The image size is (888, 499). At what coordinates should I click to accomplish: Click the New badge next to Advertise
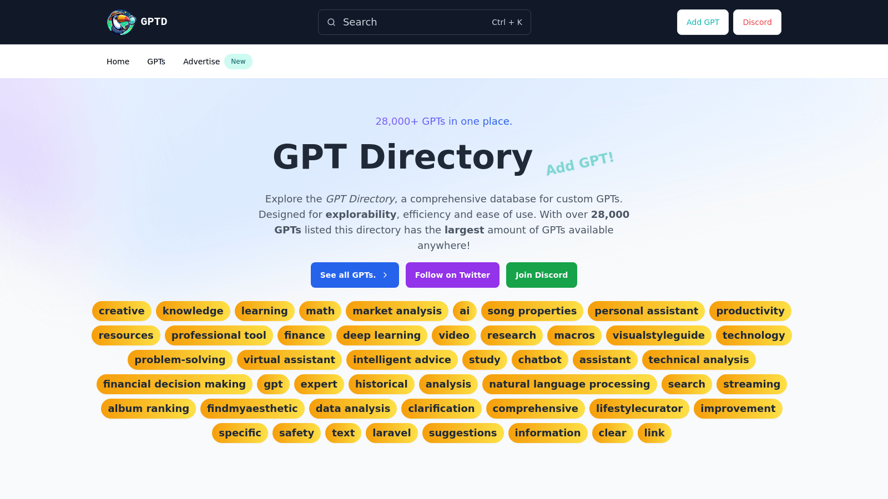(238, 62)
